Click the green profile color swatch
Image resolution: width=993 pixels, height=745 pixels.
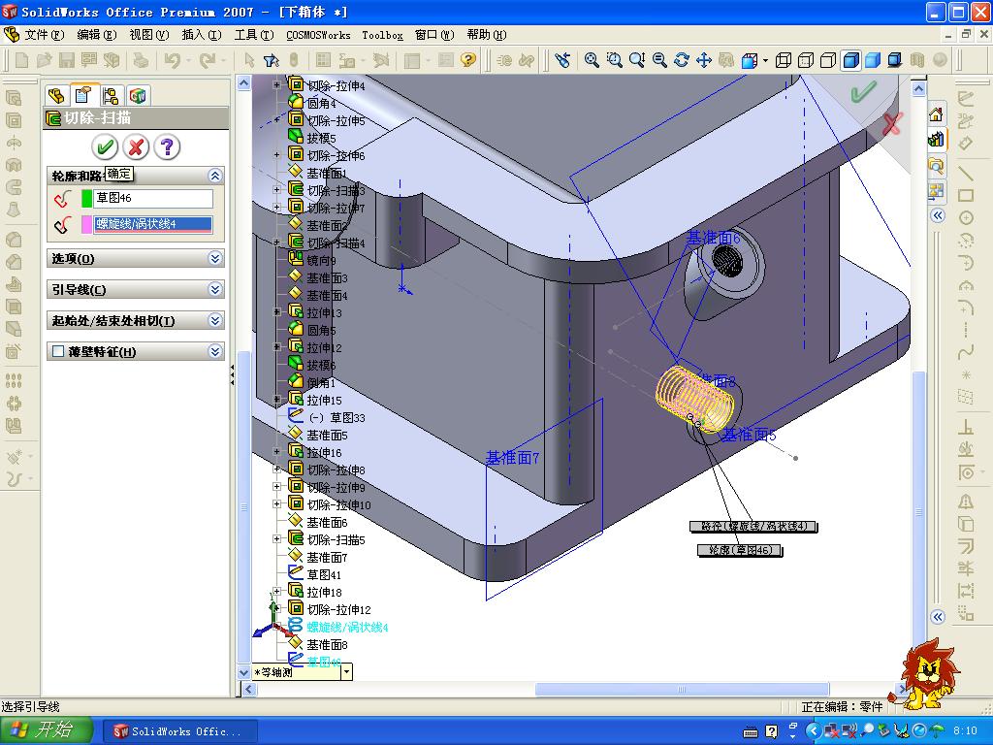click(x=86, y=198)
